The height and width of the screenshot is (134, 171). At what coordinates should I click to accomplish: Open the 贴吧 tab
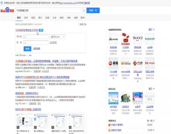click(62, 18)
